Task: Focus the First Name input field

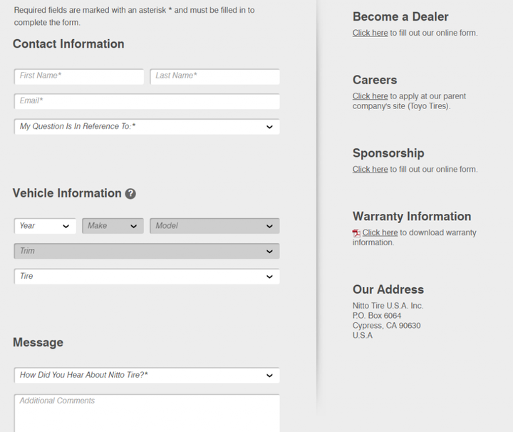Action: (79, 76)
